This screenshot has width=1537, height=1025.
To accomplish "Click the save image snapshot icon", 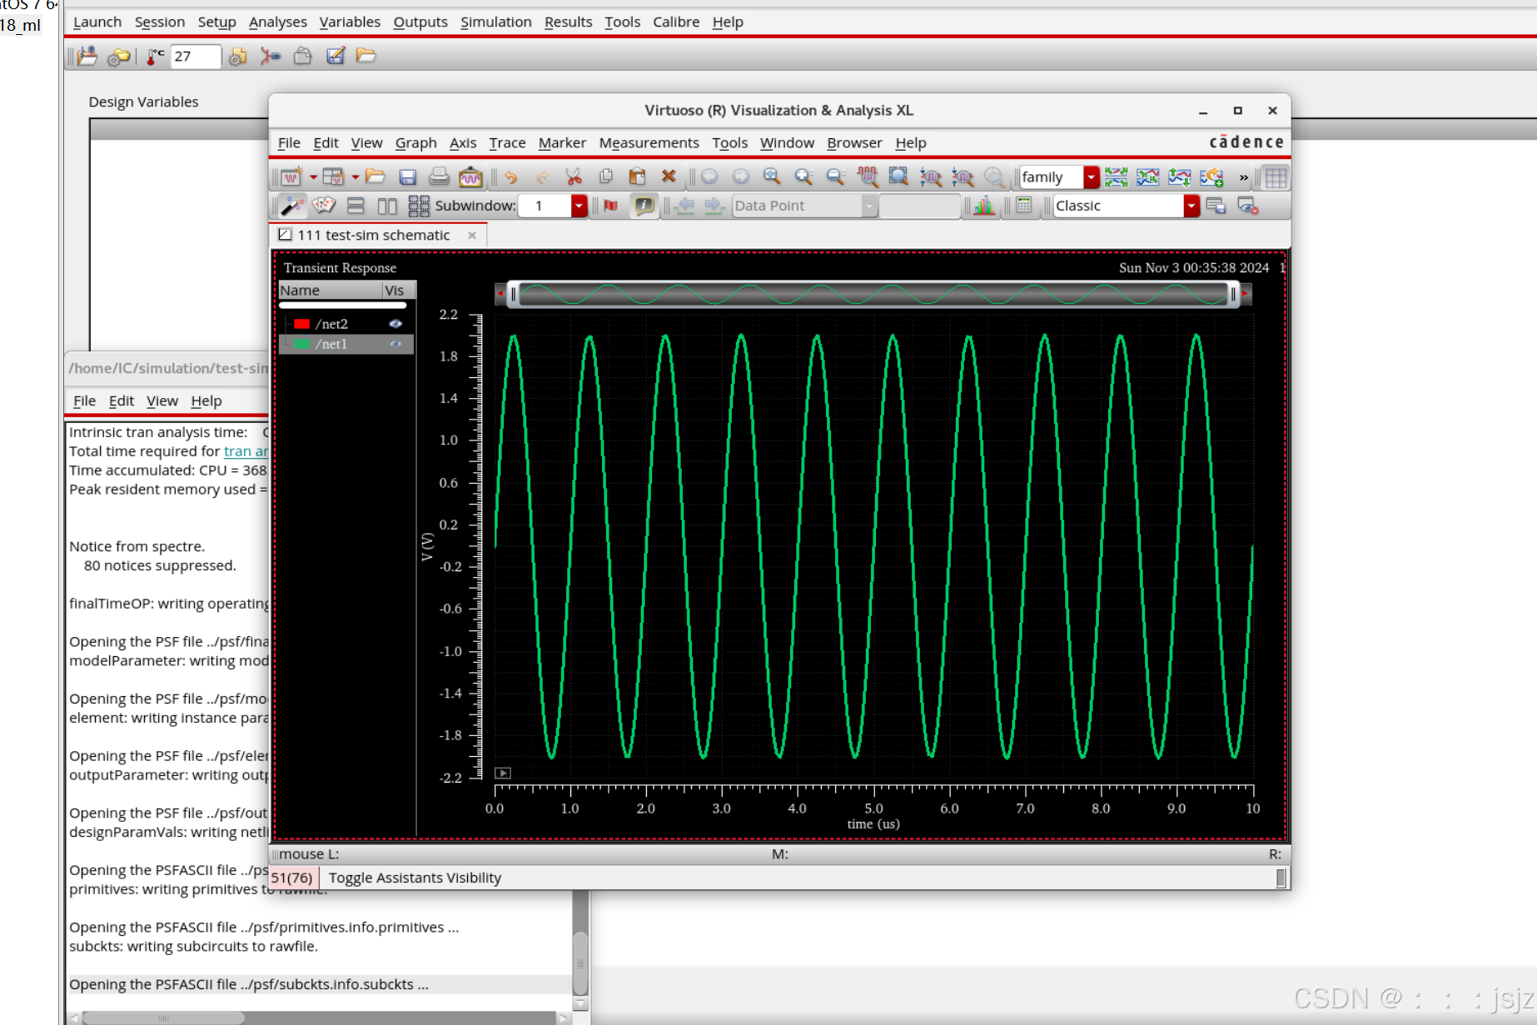I will (470, 177).
